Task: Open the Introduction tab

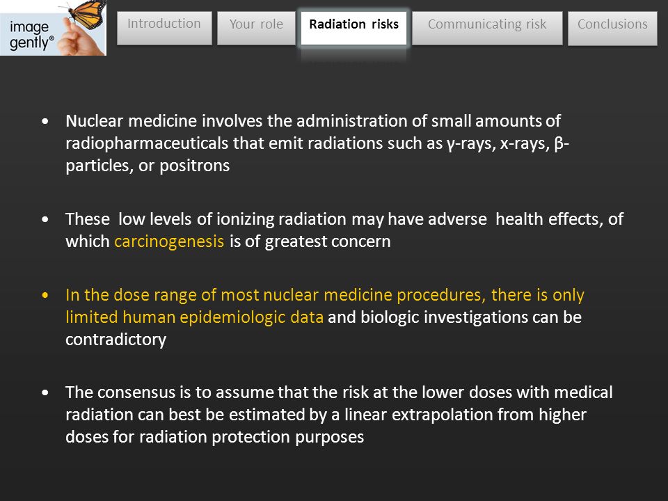Action: [x=164, y=28]
